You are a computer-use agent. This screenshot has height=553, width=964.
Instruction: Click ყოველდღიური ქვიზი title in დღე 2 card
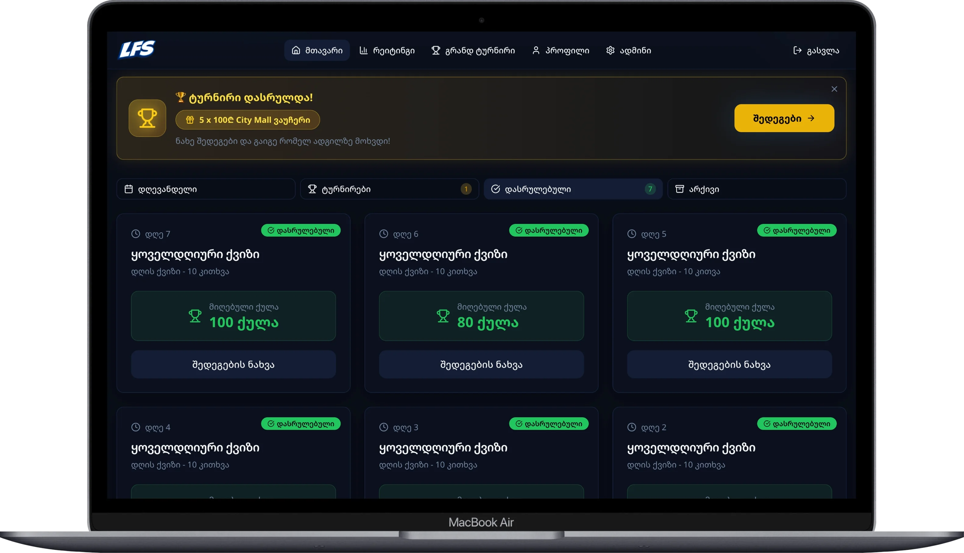pyautogui.click(x=691, y=448)
